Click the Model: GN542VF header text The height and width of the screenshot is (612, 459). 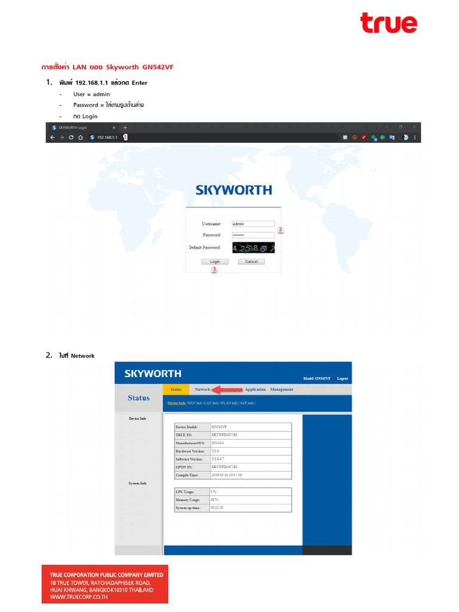(317, 378)
